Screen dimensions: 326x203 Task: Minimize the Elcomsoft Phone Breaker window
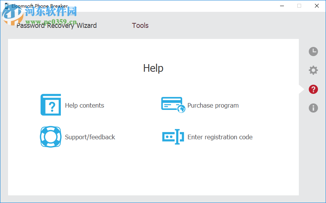(282, 6)
